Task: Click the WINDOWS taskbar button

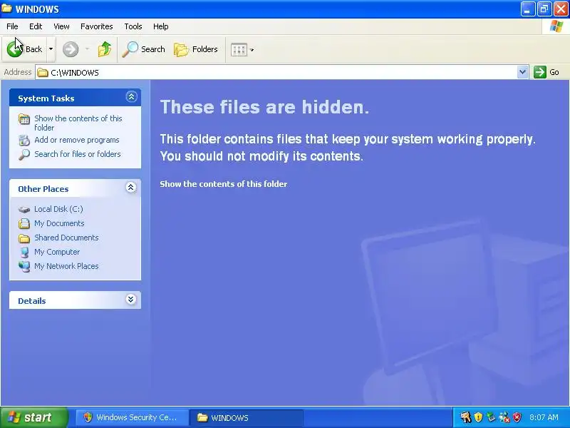Action: tap(247, 417)
